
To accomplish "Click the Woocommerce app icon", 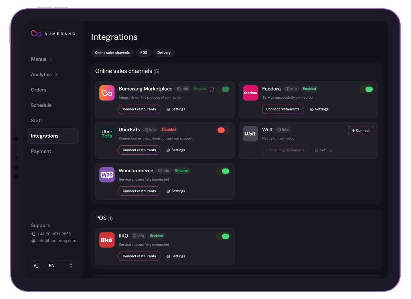I will (x=107, y=175).
